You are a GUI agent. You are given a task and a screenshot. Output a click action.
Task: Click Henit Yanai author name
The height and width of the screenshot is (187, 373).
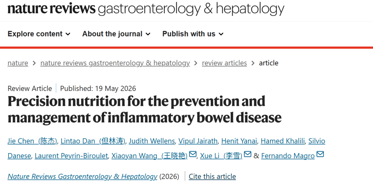pyautogui.click(x=239, y=141)
